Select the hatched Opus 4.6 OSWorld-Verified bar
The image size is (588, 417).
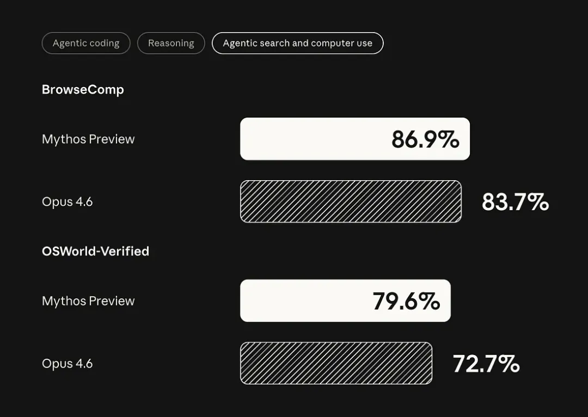pyautogui.click(x=336, y=363)
